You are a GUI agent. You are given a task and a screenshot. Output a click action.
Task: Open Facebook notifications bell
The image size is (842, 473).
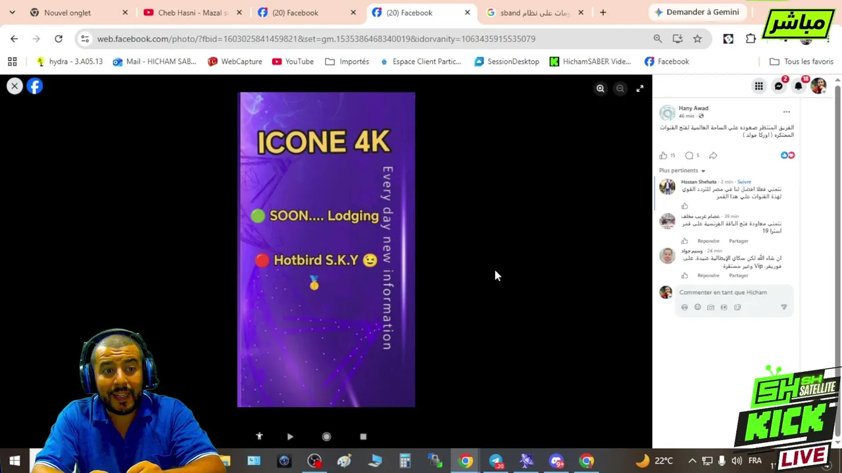click(799, 86)
